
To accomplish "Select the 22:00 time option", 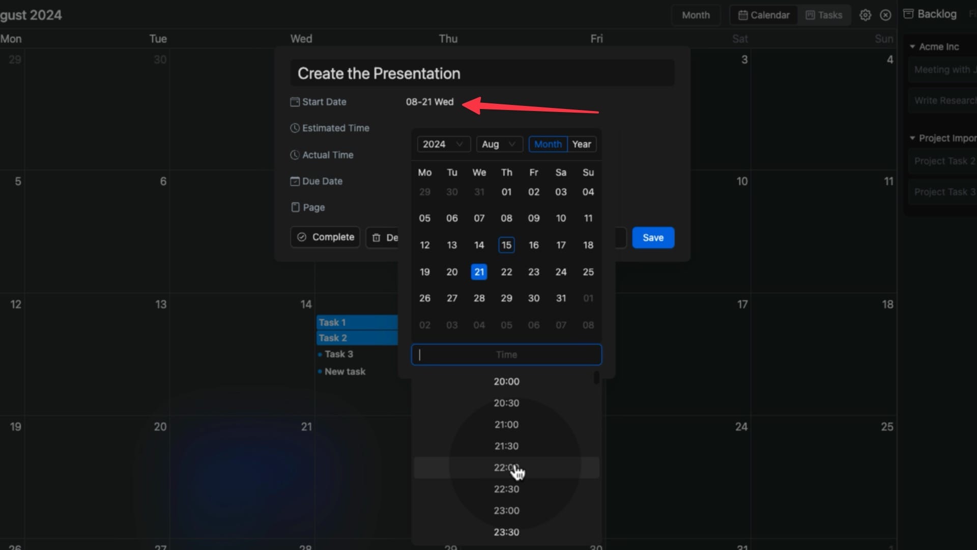I will click(507, 468).
